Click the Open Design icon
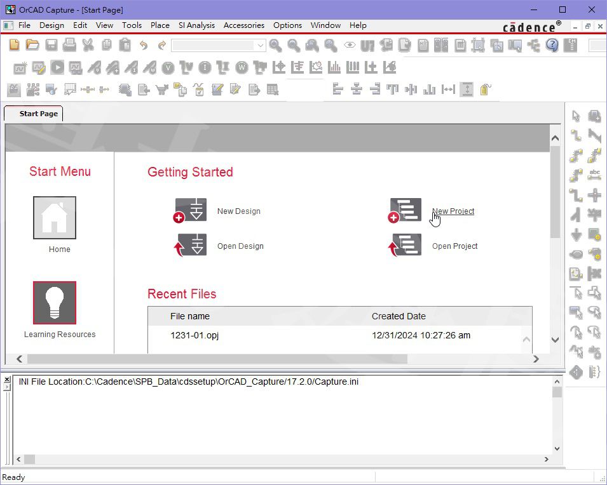The image size is (607, 485). click(190, 245)
